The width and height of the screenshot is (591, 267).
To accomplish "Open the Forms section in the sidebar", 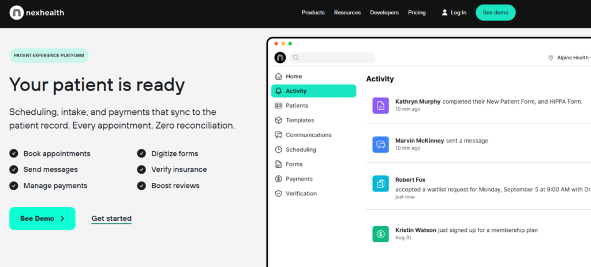I will tap(313, 164).
